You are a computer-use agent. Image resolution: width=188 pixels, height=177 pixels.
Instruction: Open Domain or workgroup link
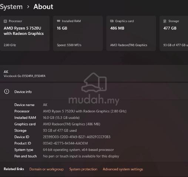tap(47, 169)
